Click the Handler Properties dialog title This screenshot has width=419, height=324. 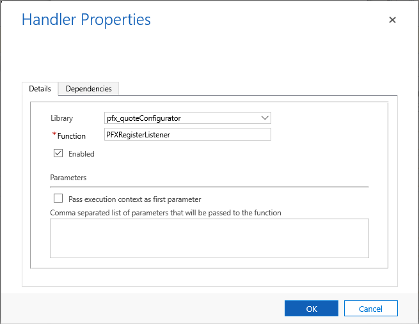click(86, 20)
